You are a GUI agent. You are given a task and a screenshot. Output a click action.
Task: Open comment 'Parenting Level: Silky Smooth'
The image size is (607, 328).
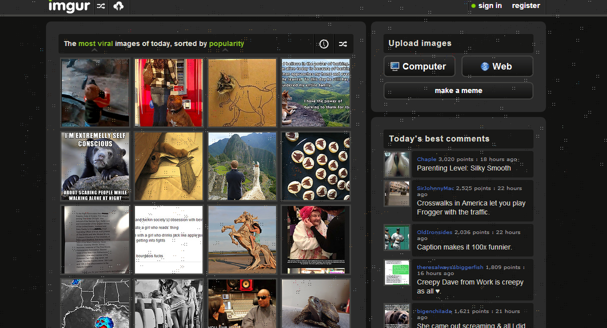(464, 168)
